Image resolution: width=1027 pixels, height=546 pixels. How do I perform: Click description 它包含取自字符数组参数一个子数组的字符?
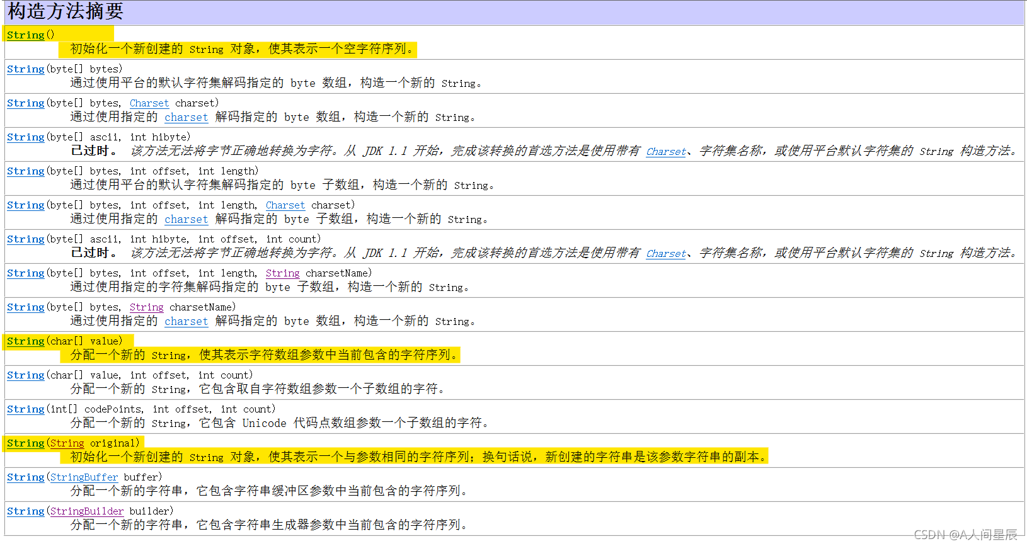point(258,389)
